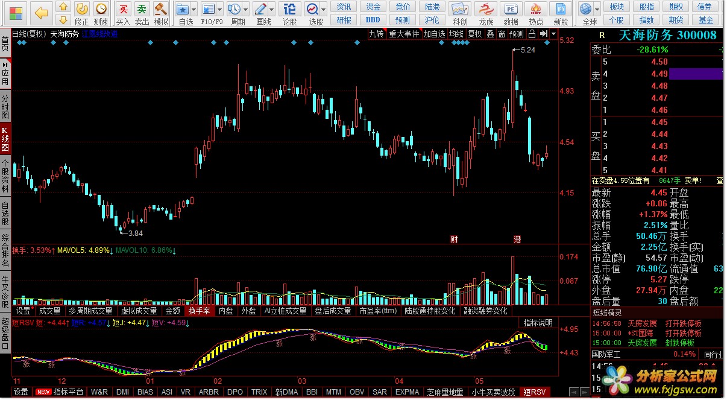Open the 龙虎 dragon icon
Viewport: 727px width, 400px height.
click(x=486, y=9)
